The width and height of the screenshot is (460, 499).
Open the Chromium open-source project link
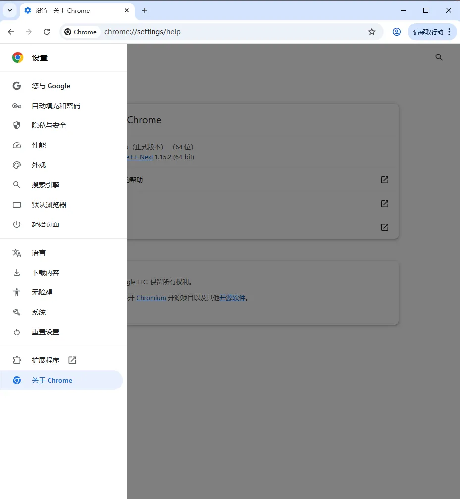click(x=151, y=298)
